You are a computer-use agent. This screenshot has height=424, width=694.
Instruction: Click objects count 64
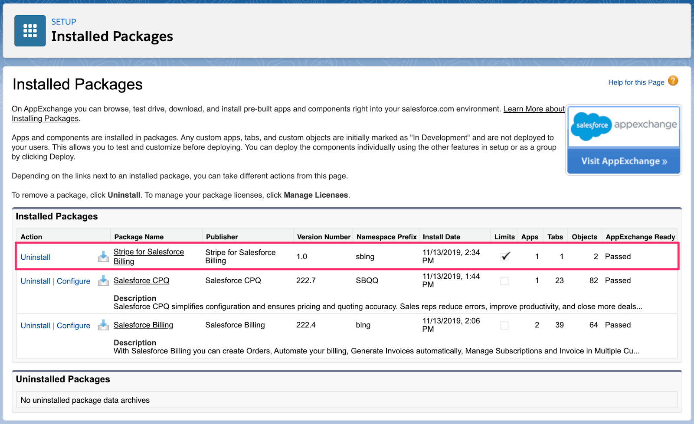pos(593,325)
